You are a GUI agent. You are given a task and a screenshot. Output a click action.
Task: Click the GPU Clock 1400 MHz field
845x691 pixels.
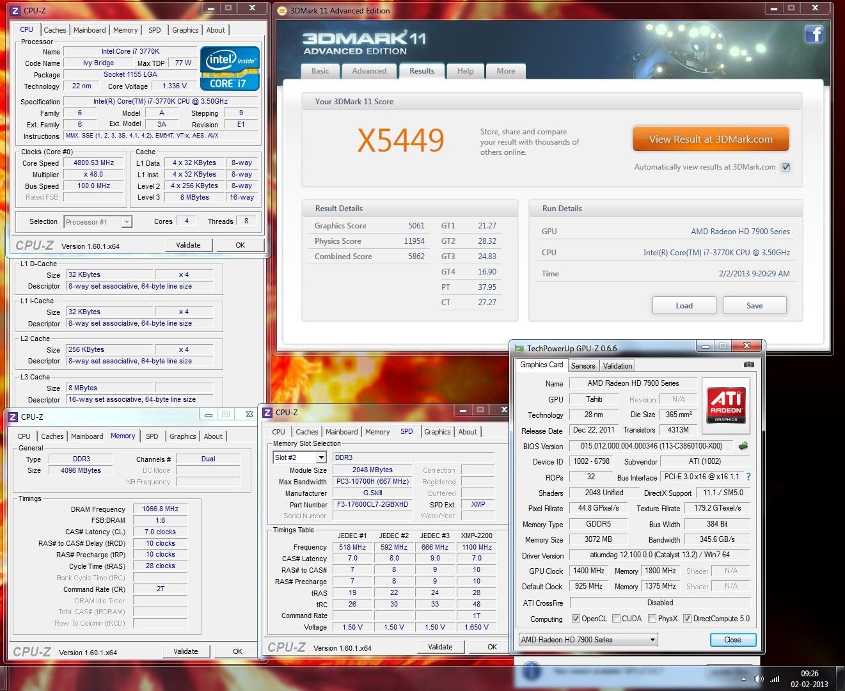pos(588,571)
